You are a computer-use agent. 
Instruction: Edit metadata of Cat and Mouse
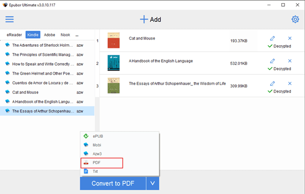coord(272,38)
